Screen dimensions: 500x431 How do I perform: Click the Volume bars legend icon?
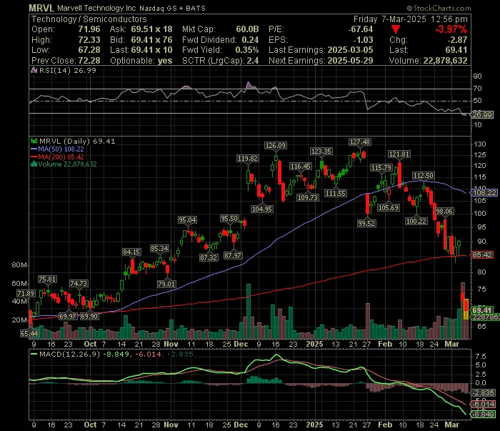34,164
